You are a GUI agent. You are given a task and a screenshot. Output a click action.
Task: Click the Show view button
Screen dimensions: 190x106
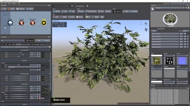(64, 11)
